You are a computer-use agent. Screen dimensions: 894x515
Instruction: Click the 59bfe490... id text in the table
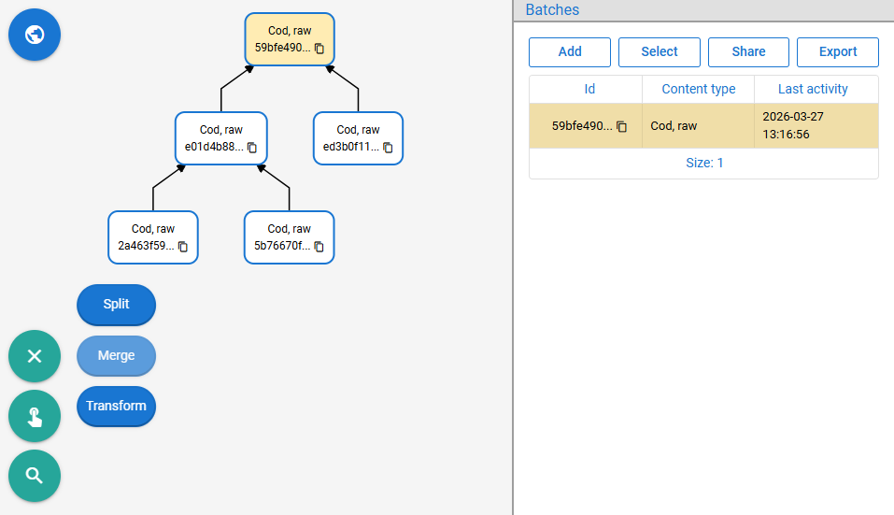(582, 126)
